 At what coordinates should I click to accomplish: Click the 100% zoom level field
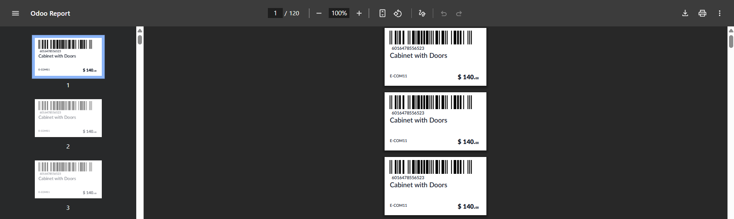click(339, 13)
